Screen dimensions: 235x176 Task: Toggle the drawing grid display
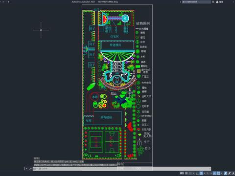click(x=186, y=173)
